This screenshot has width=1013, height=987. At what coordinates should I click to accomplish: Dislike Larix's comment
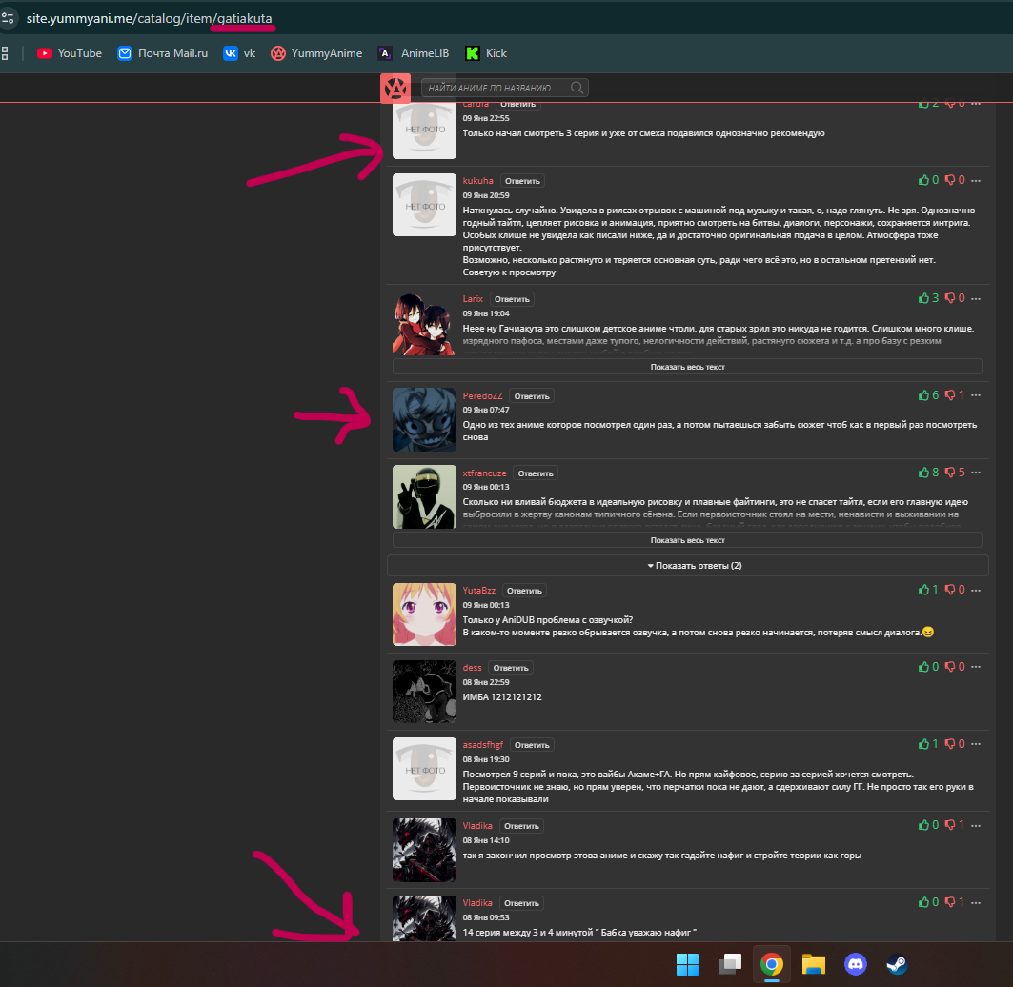pyautogui.click(x=955, y=298)
